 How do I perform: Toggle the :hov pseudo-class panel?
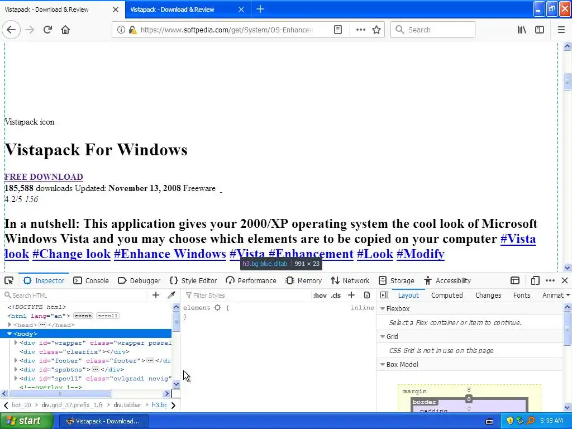point(320,295)
